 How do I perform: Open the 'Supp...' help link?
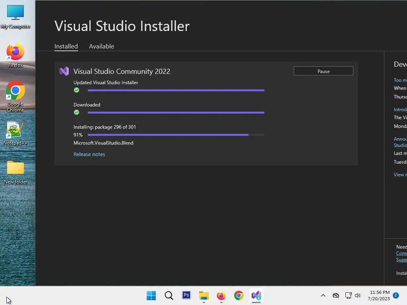click(x=401, y=260)
